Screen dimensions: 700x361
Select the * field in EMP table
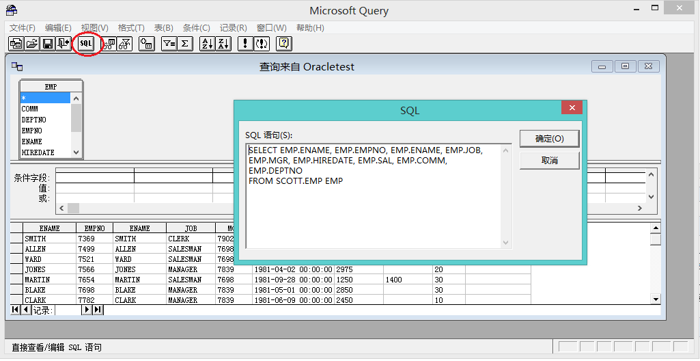[x=45, y=98]
